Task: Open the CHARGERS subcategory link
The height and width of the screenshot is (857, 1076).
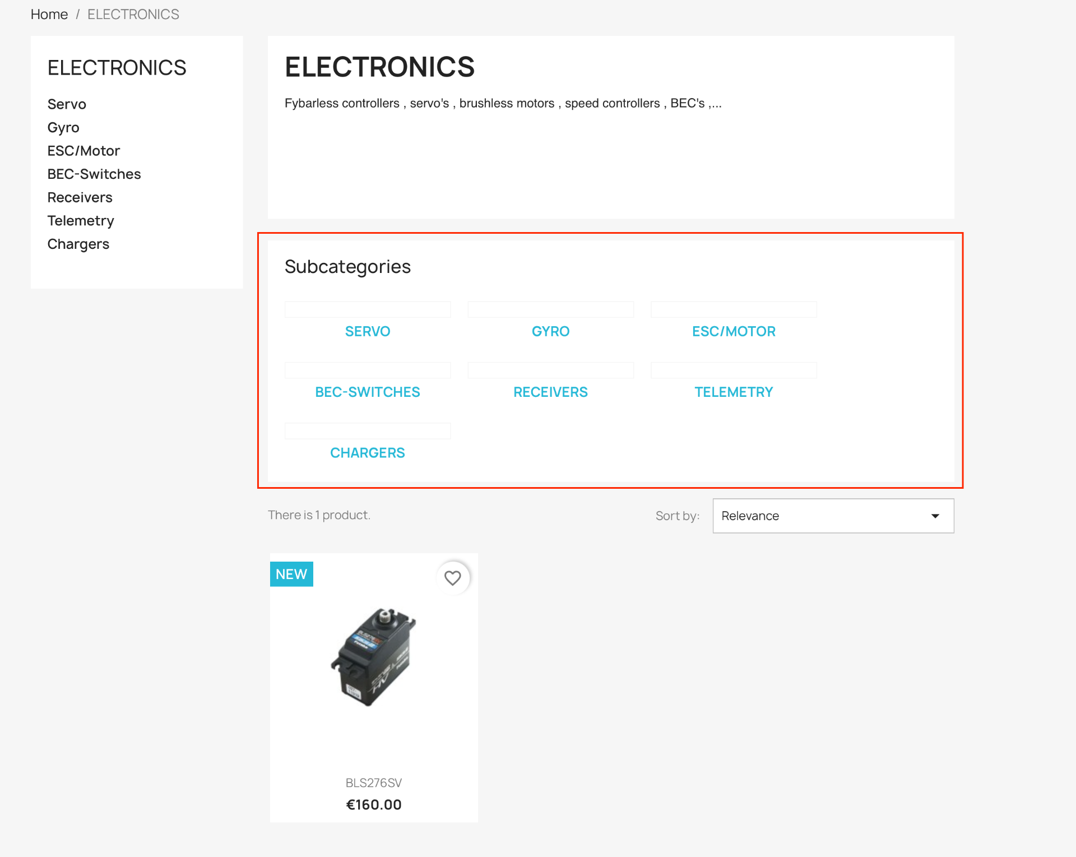Action: point(367,453)
